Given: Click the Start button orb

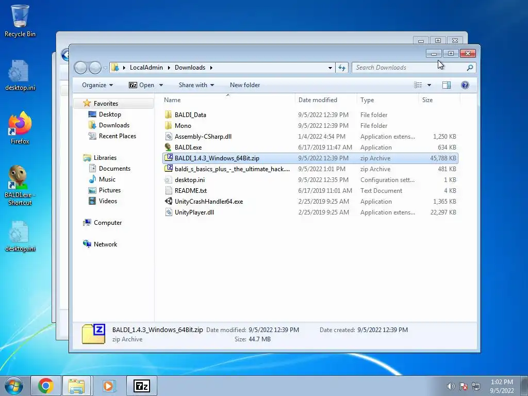Looking at the screenshot, I should (x=14, y=386).
